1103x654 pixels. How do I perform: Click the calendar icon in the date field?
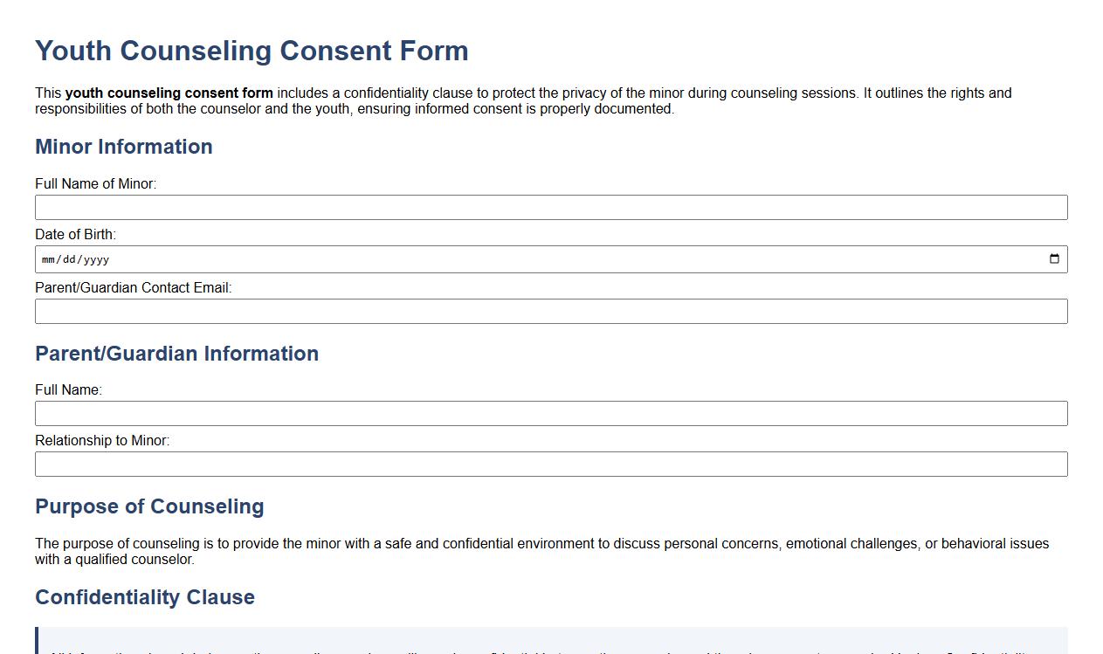(1055, 258)
